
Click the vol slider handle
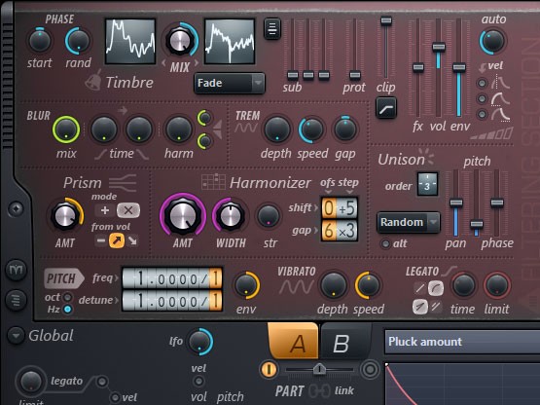point(439,47)
